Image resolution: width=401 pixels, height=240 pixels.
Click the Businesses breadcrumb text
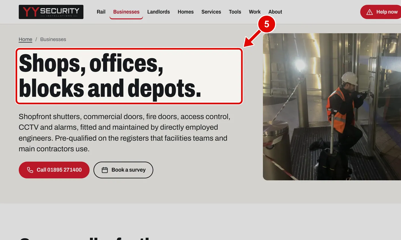53,39
